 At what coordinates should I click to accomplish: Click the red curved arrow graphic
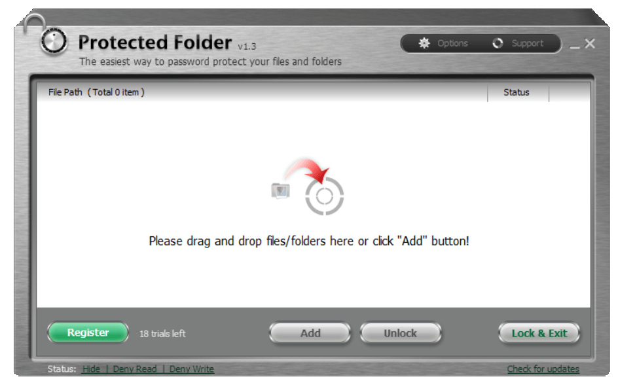pos(307,170)
